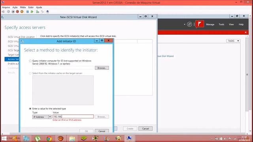Save the VM state with the orange icon
This screenshot has height=142, width=253.
pyautogui.click(x=22, y=12)
